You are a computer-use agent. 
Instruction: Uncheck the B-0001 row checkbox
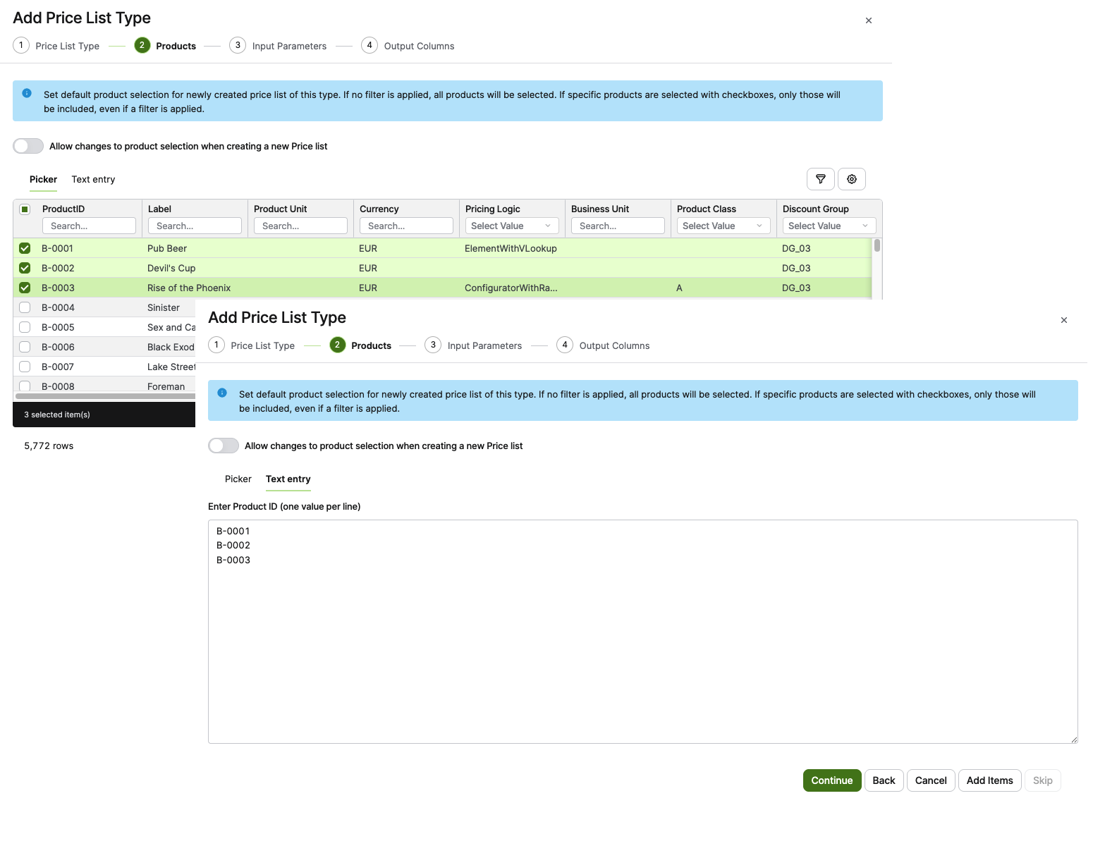coord(25,248)
